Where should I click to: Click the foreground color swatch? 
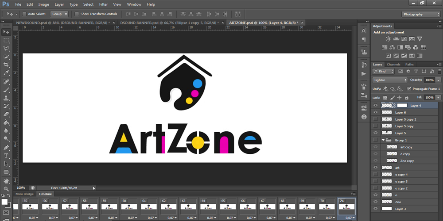(4, 202)
